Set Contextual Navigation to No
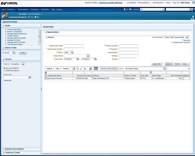The height and width of the screenshot is (156, 195). [35, 17]
